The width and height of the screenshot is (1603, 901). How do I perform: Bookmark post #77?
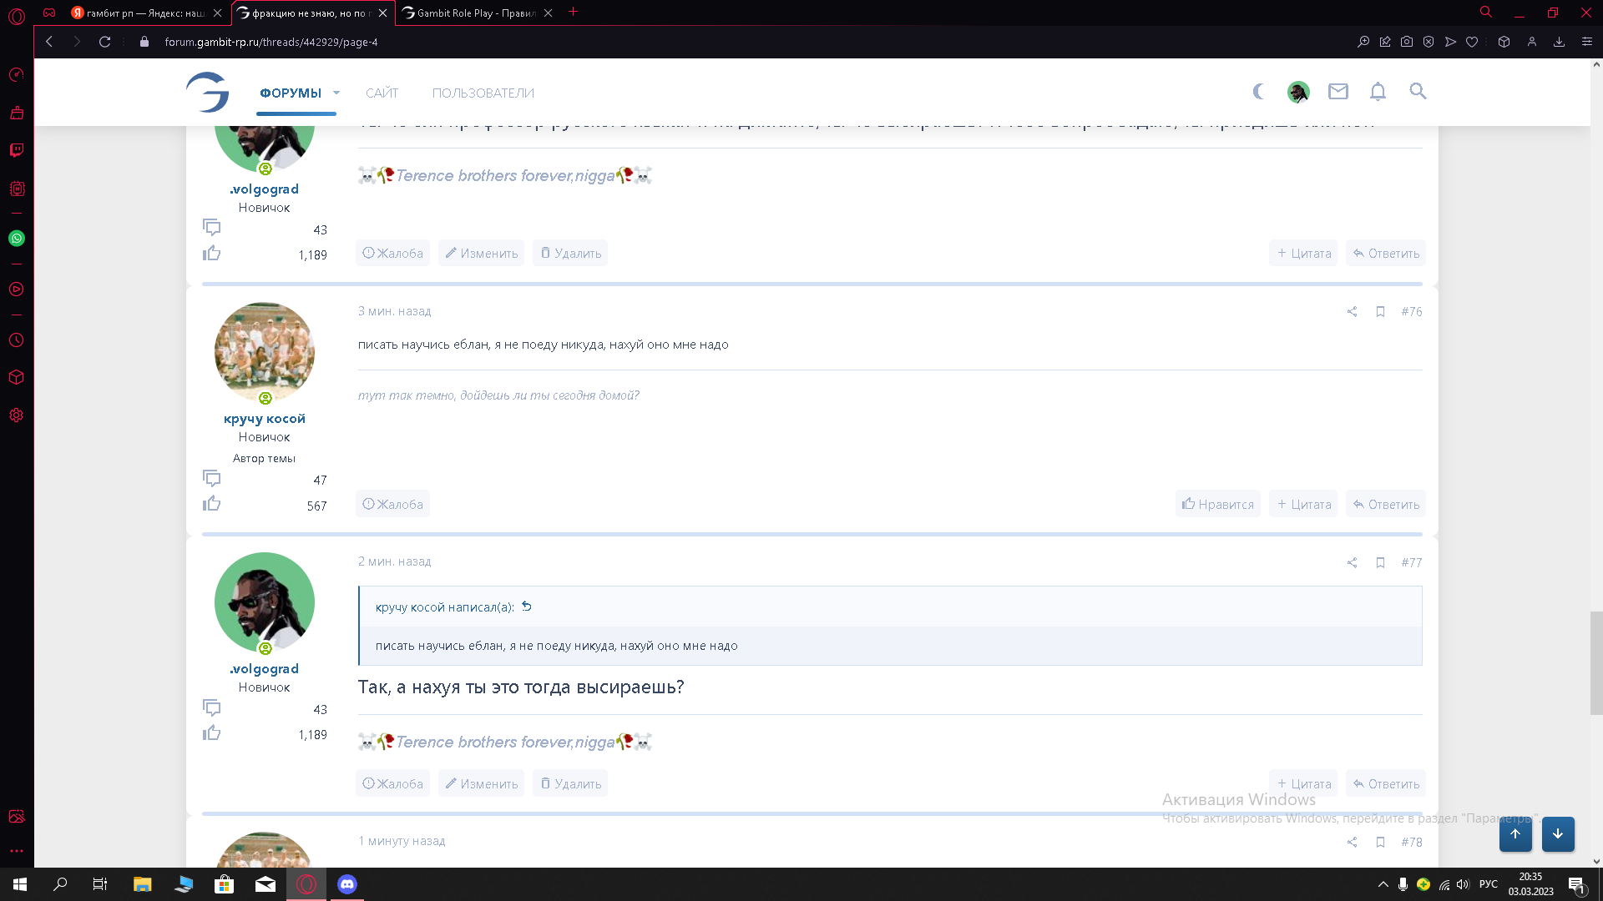pos(1380,563)
